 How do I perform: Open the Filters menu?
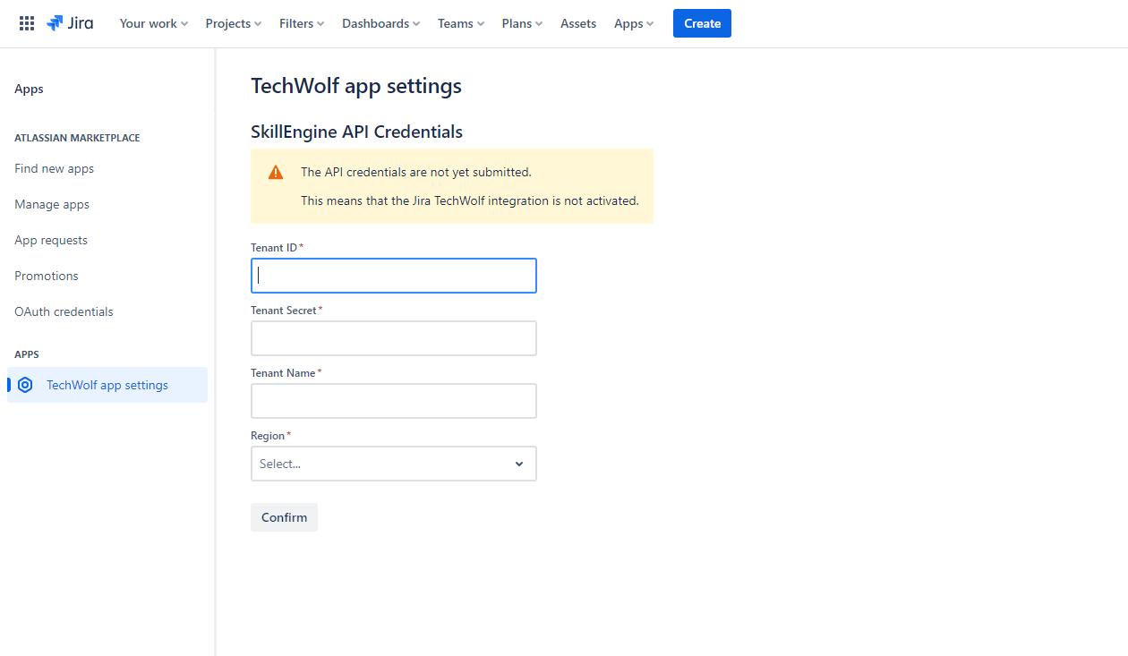301,23
